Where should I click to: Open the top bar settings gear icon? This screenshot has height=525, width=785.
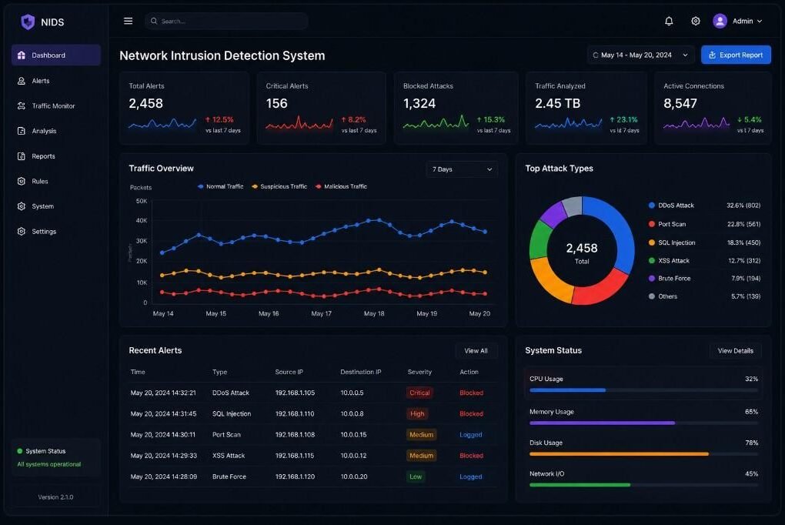click(696, 21)
